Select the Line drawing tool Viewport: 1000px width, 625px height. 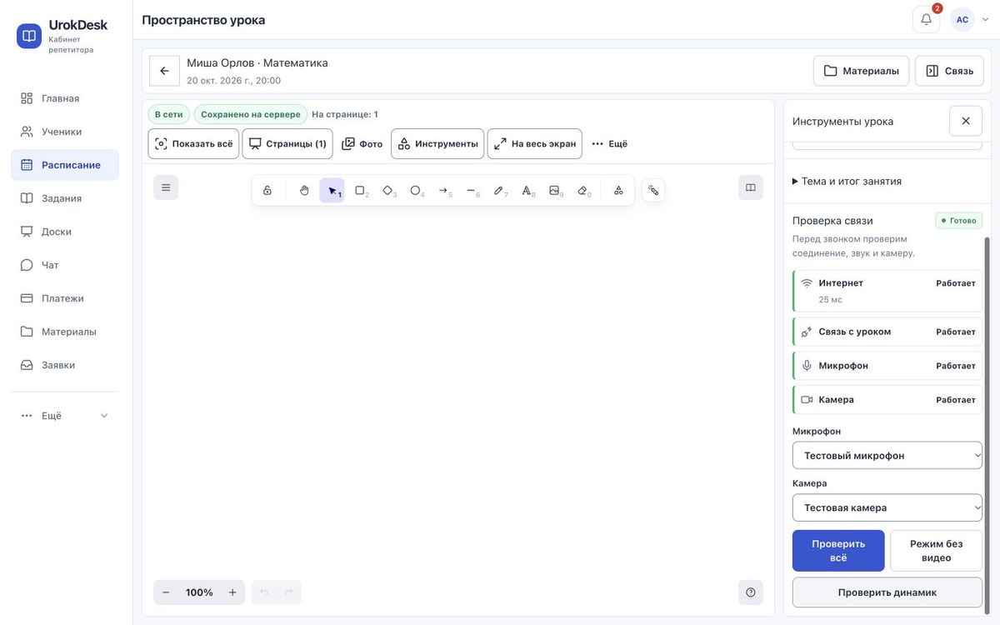471,190
